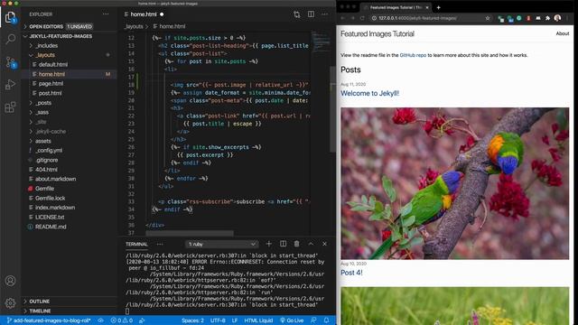Open terminal panel more options ellipsis
Viewport: 578px width, 325px height.
coord(160,244)
